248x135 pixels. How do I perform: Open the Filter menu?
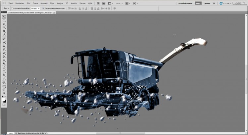click(x=52, y=3)
